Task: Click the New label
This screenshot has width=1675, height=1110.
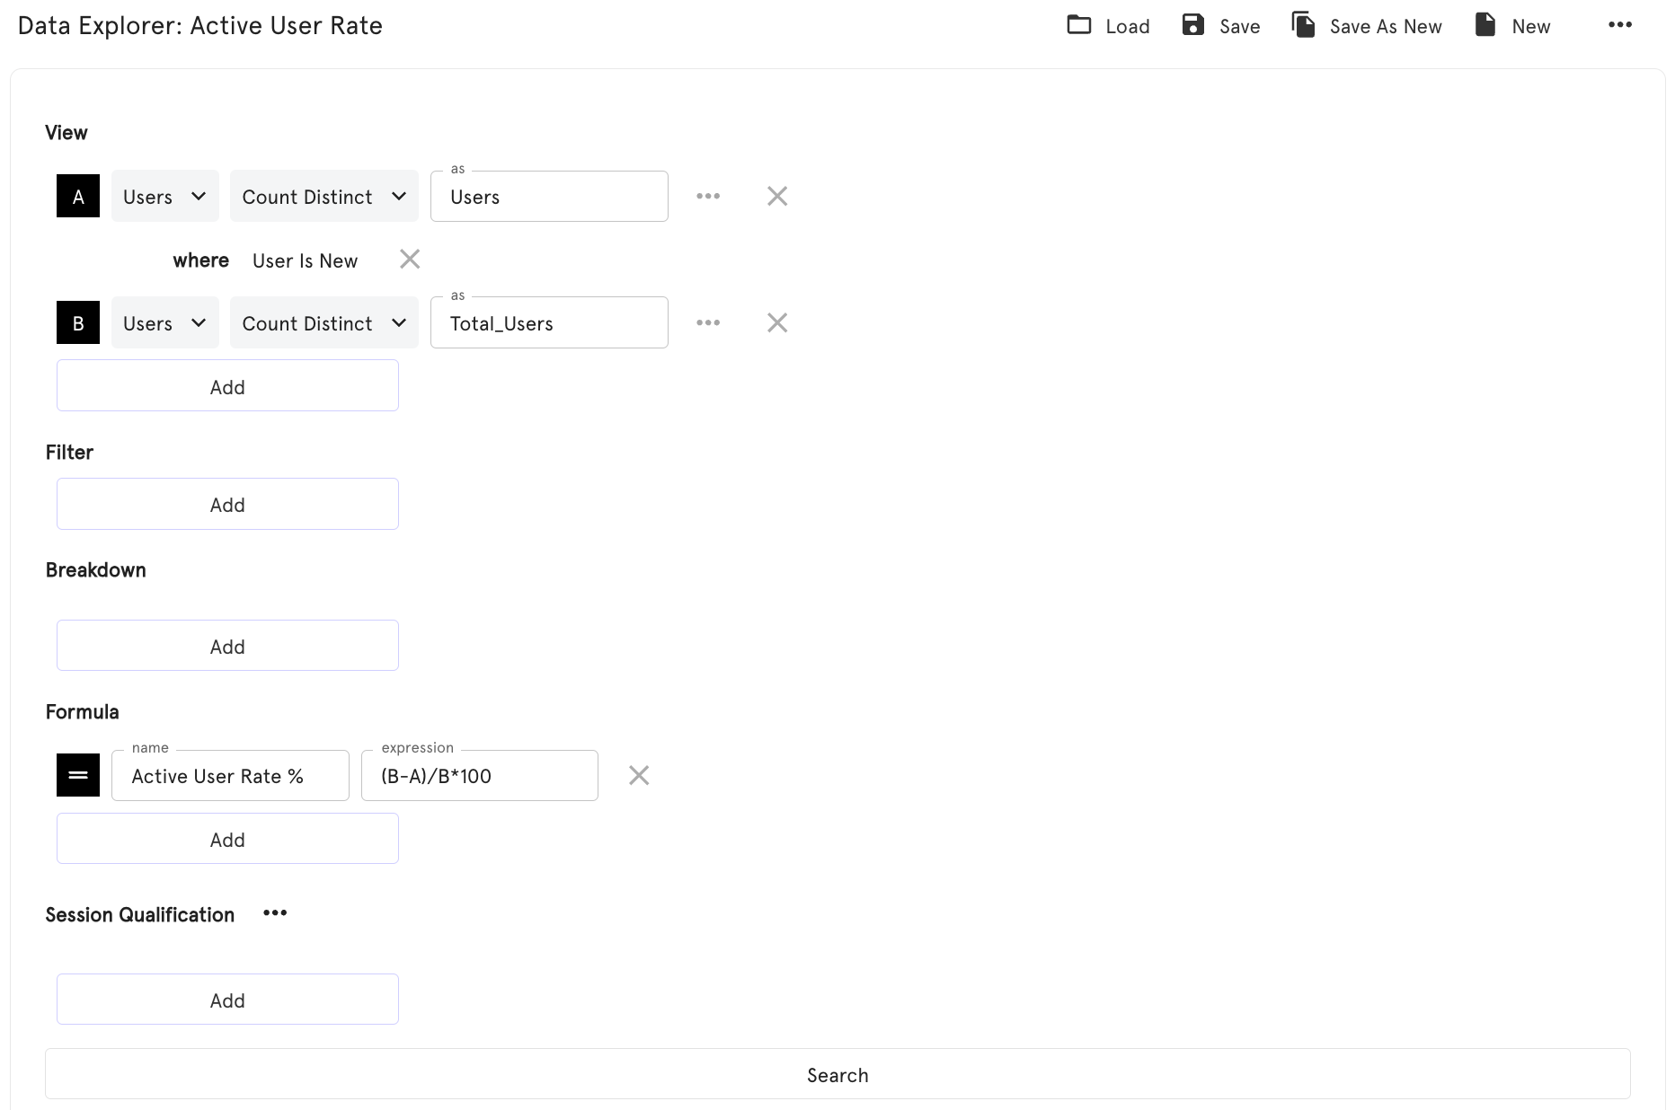Action: [1531, 27]
